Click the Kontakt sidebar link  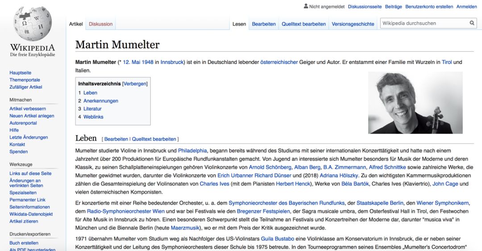pos(17,144)
